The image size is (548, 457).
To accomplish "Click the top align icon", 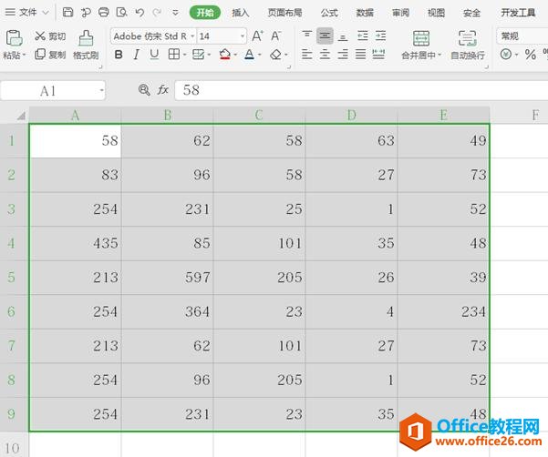I will point(307,36).
